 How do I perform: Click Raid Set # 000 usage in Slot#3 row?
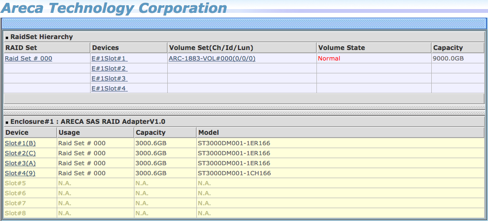82,163
